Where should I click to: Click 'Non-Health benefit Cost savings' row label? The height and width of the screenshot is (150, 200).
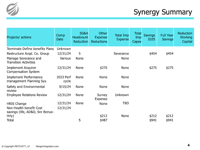coord(30,112)
